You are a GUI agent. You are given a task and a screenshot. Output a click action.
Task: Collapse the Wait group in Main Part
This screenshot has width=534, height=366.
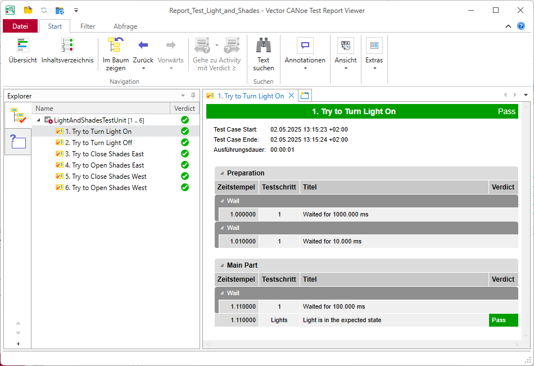coord(221,293)
